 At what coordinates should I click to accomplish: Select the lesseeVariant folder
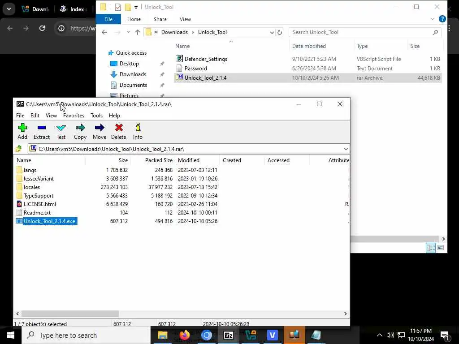pyautogui.click(x=39, y=178)
